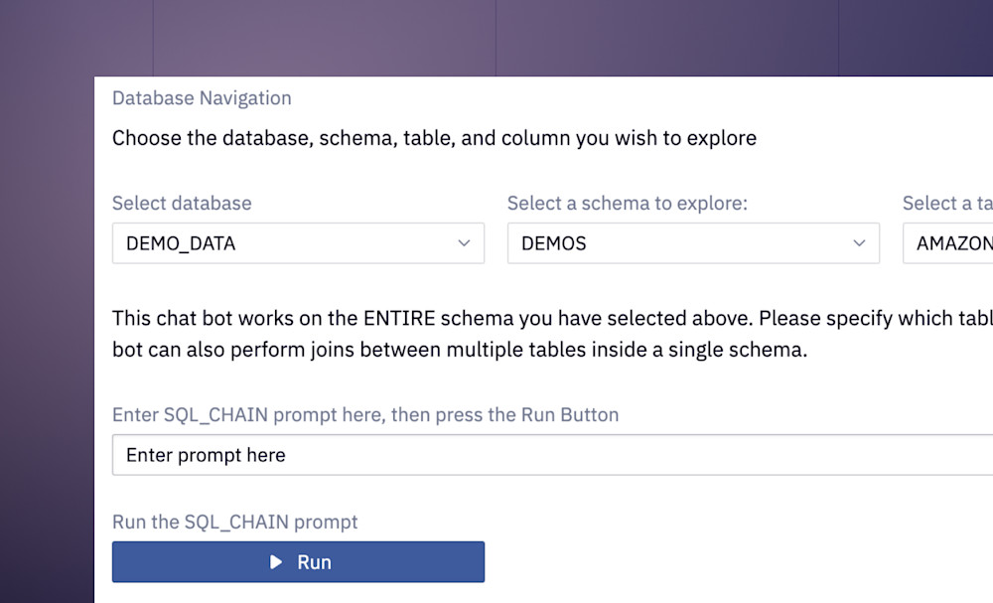Screen dimensions: 993x603
Task: Click the 'Select a schema to explore:' label
Action: pos(628,204)
